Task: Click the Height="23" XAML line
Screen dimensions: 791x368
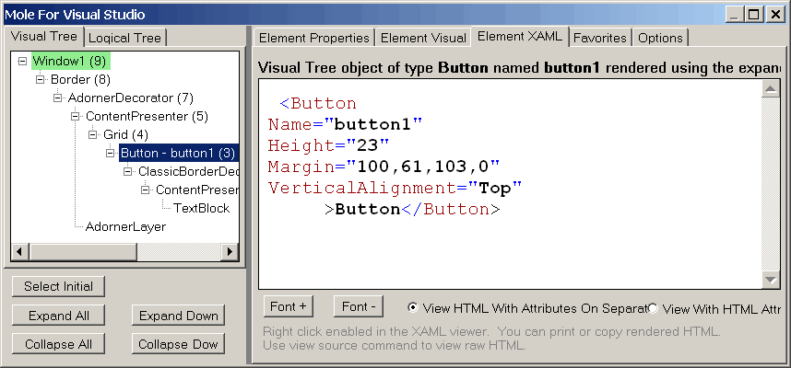Action: pyautogui.click(x=329, y=145)
